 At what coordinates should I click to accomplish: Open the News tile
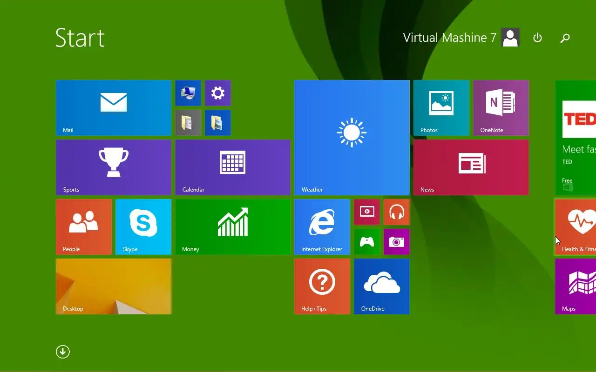coord(471,167)
